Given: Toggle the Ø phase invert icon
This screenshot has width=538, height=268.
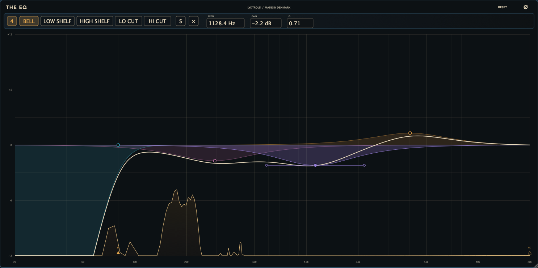Looking at the screenshot, I should tap(526, 7).
